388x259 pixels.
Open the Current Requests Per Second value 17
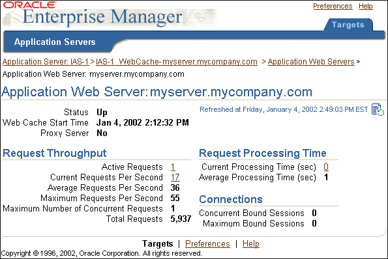tap(175, 177)
